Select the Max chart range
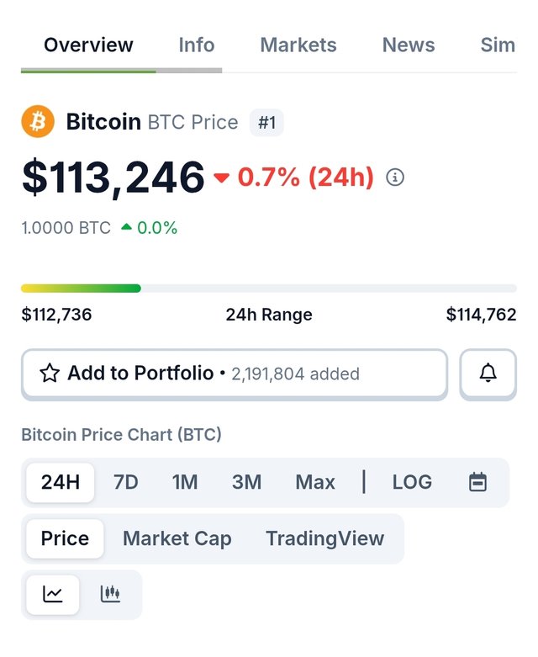The width and height of the screenshot is (538, 657). [315, 482]
